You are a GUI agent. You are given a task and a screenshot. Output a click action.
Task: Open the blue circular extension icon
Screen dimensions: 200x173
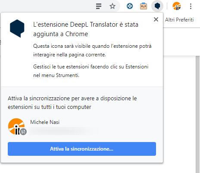[130, 6]
